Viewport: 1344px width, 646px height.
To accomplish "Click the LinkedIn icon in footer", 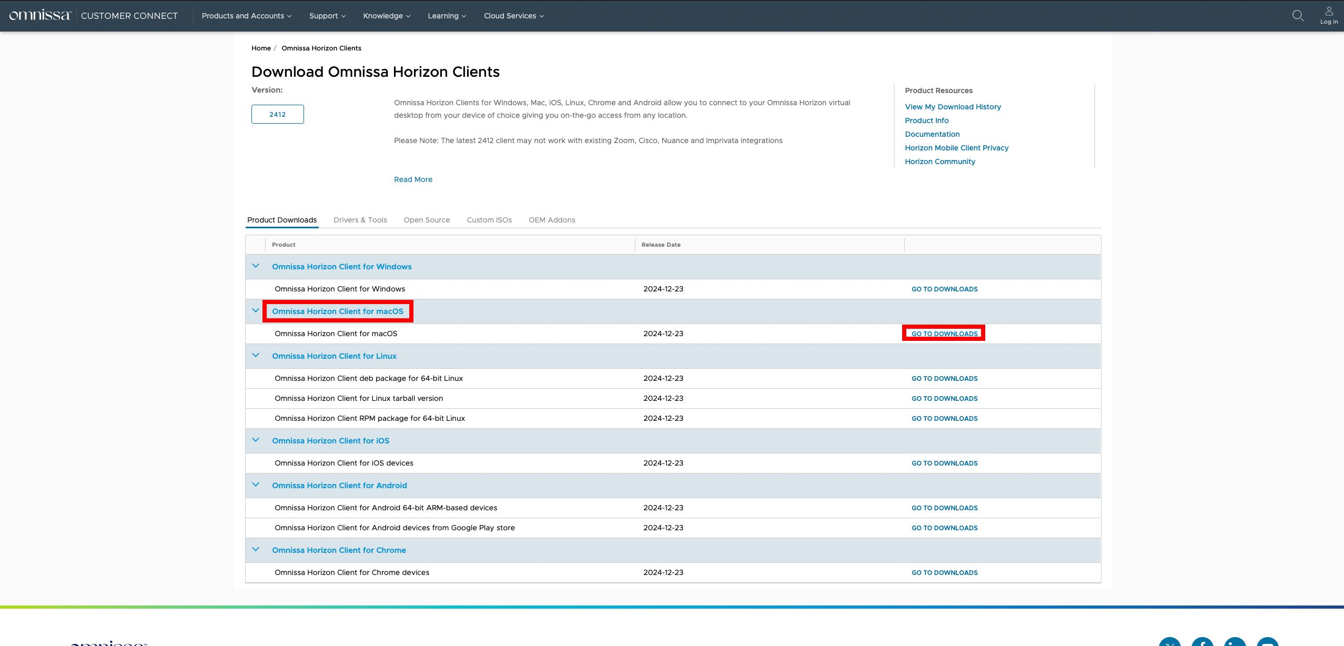I will coord(1235,643).
